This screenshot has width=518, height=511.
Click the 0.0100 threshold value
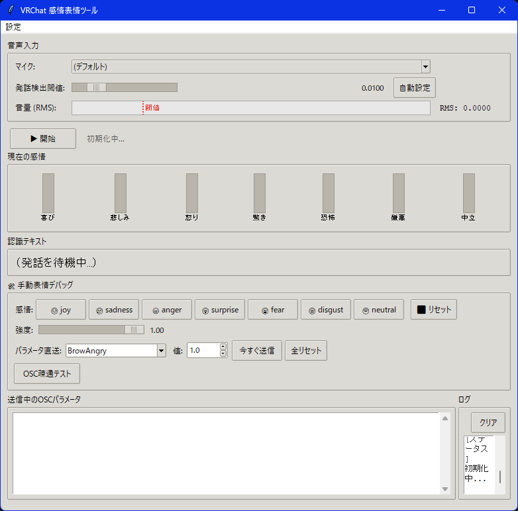pyautogui.click(x=372, y=88)
